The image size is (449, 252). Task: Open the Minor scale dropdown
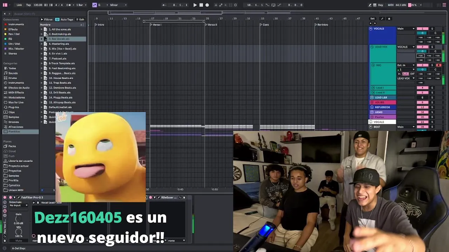tap(118, 5)
